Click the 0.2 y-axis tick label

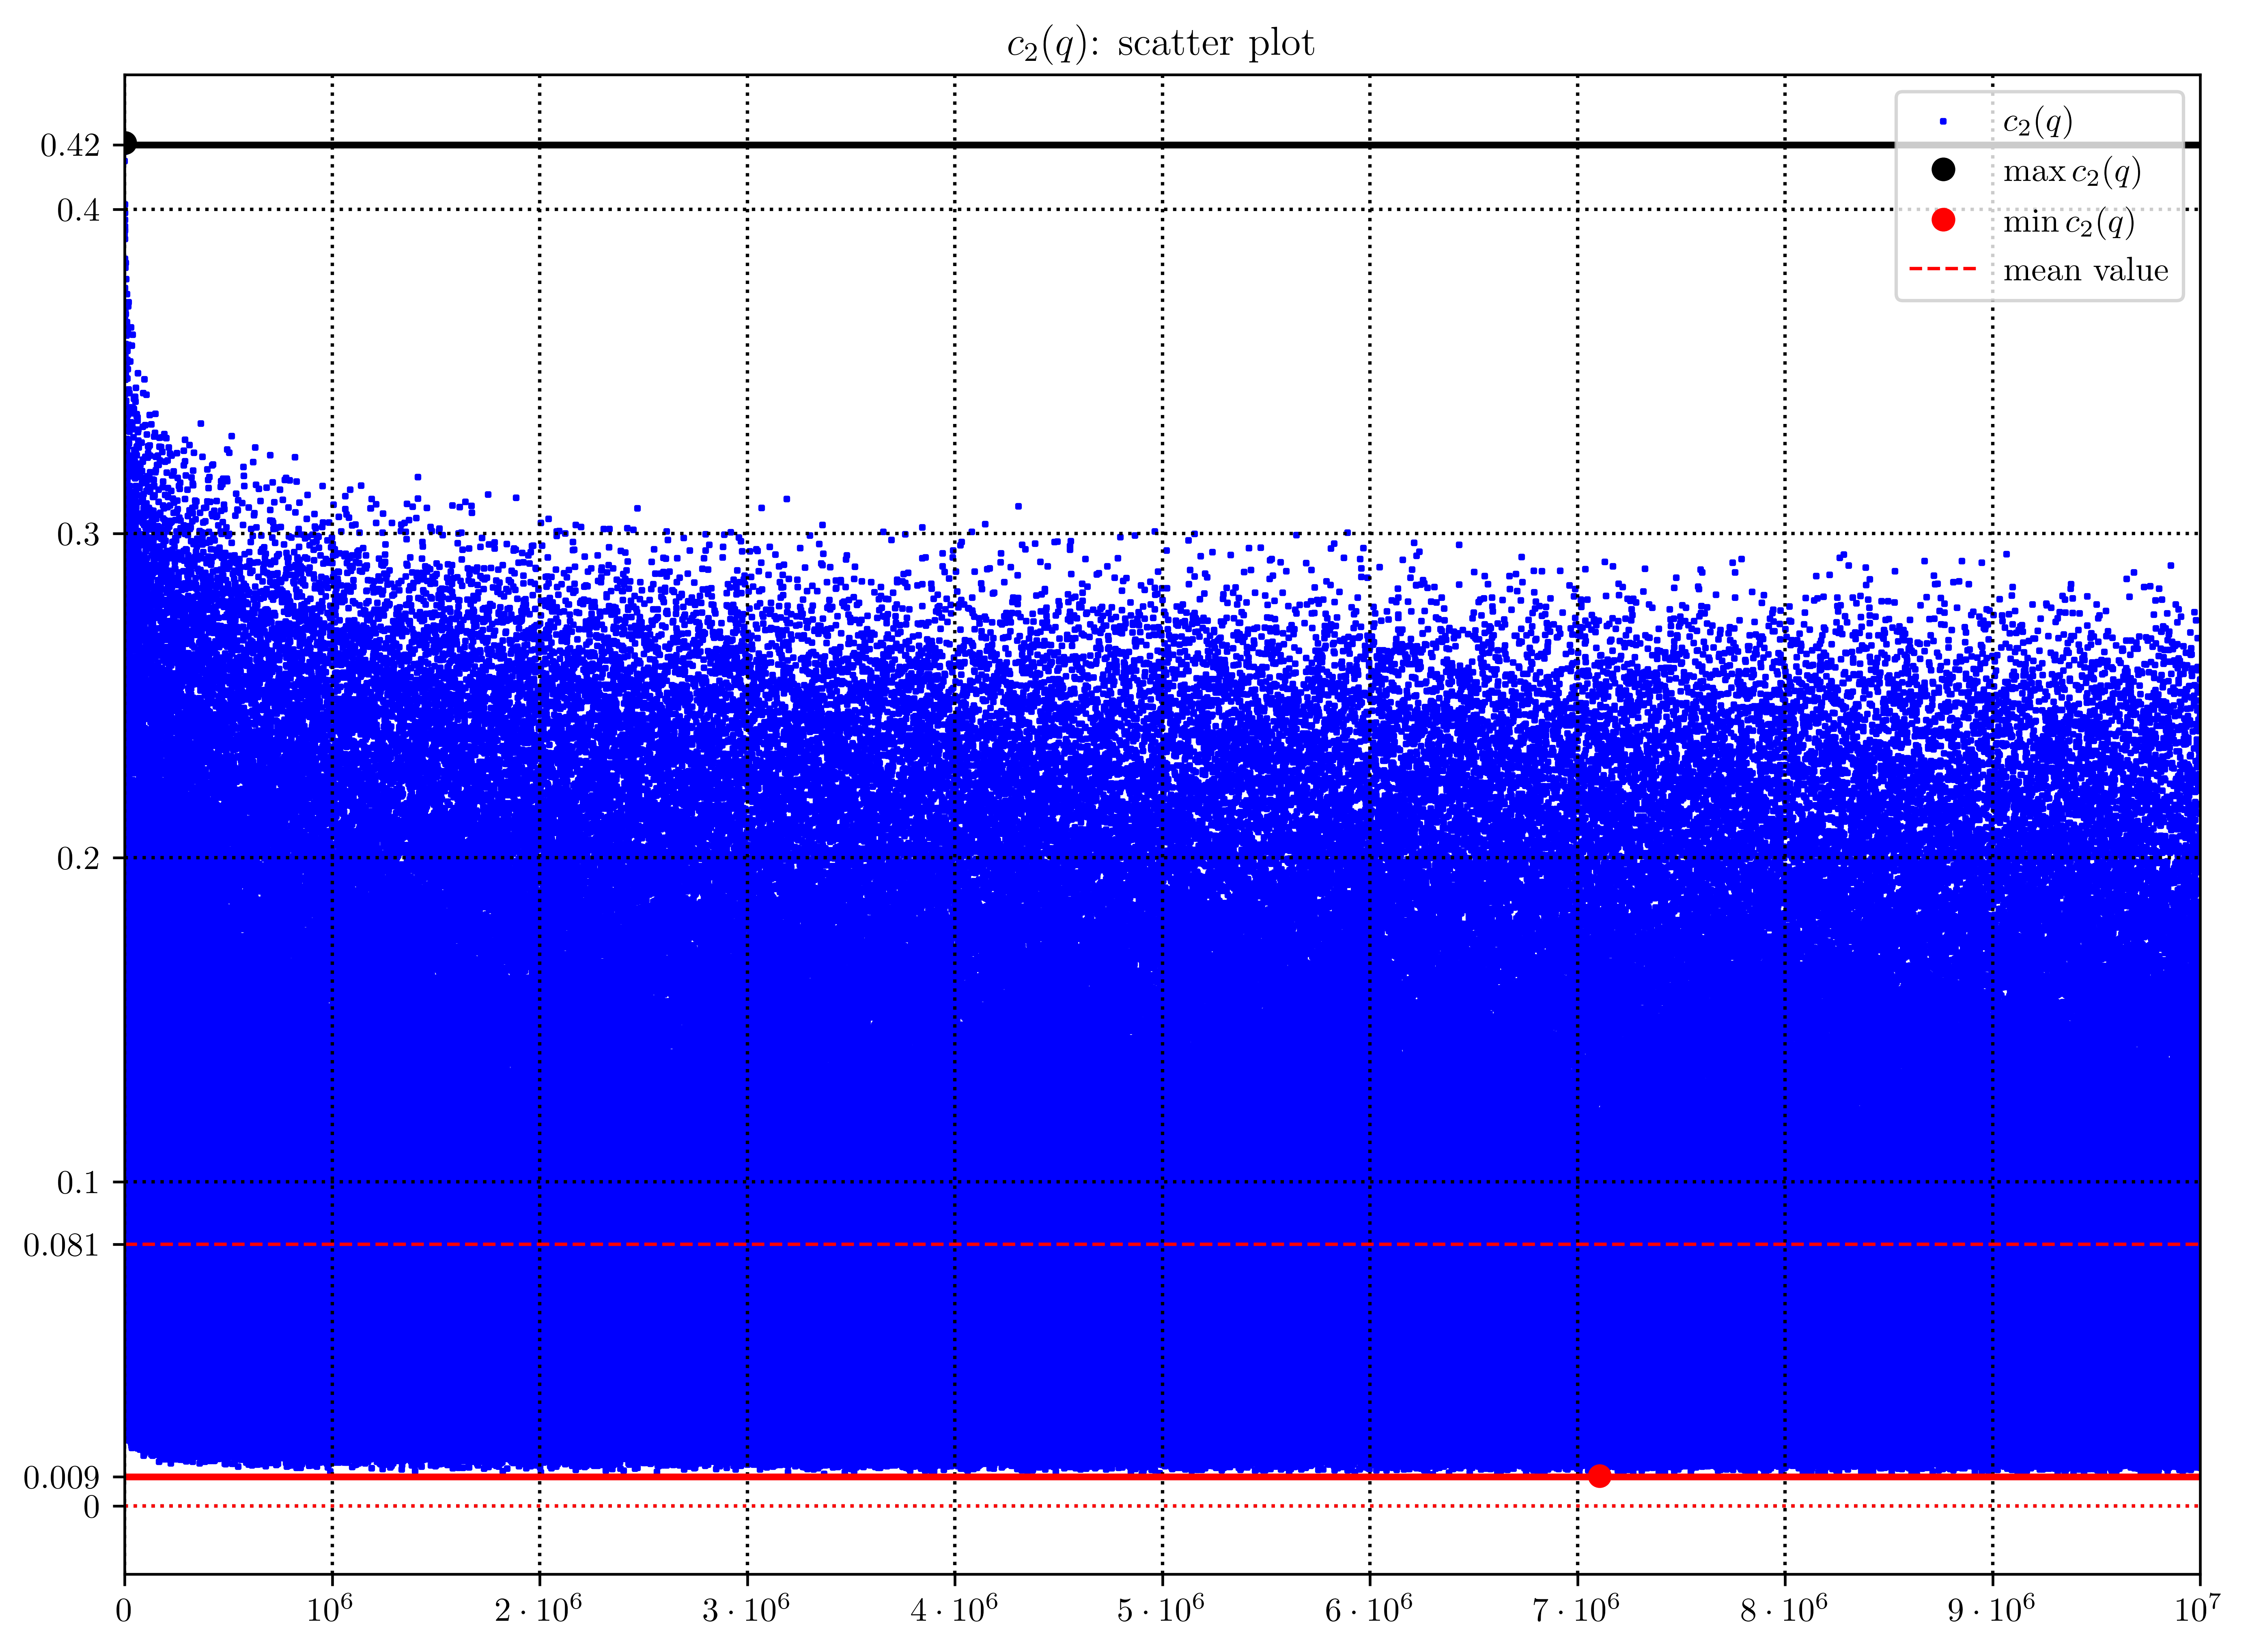(x=78, y=858)
